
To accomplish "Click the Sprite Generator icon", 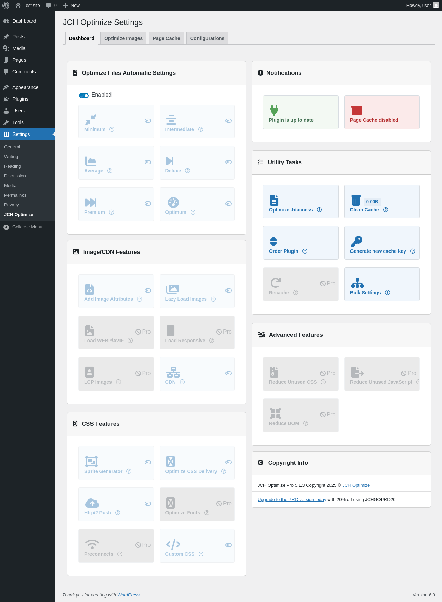I will (x=92, y=462).
